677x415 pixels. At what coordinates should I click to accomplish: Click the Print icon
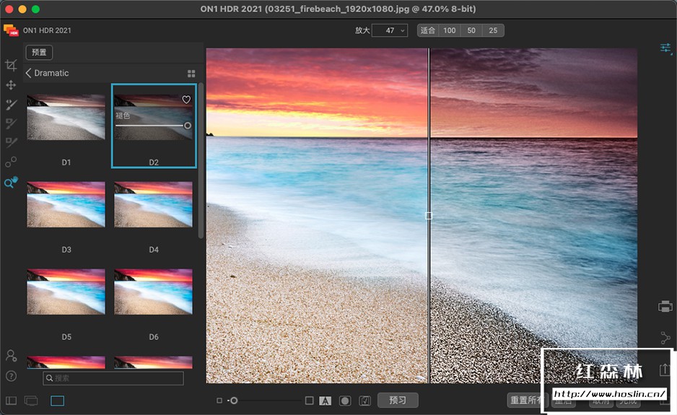[665, 306]
